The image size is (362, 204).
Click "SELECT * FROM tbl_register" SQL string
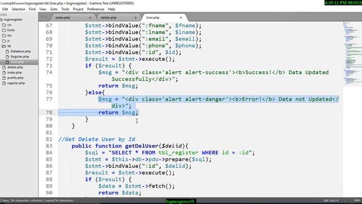153,152
